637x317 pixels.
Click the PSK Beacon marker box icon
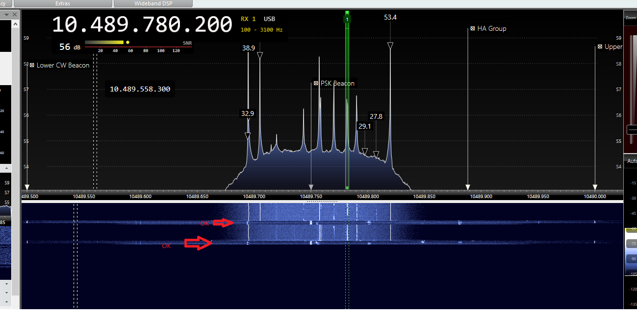point(316,83)
